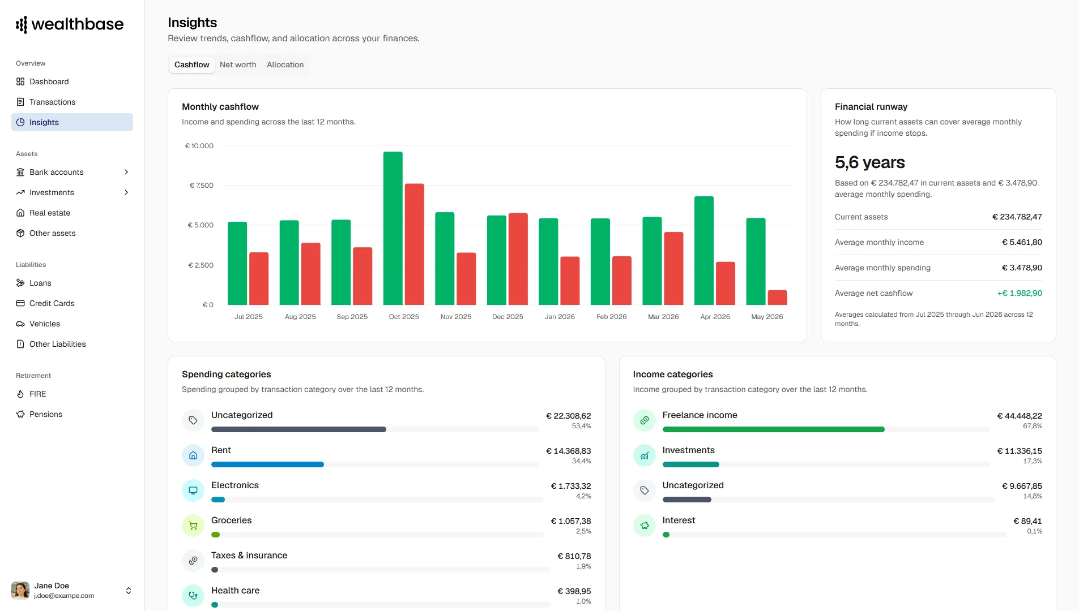Expand the Investments sidebar chevron
The width and height of the screenshot is (1079, 611).
pyautogui.click(x=126, y=192)
